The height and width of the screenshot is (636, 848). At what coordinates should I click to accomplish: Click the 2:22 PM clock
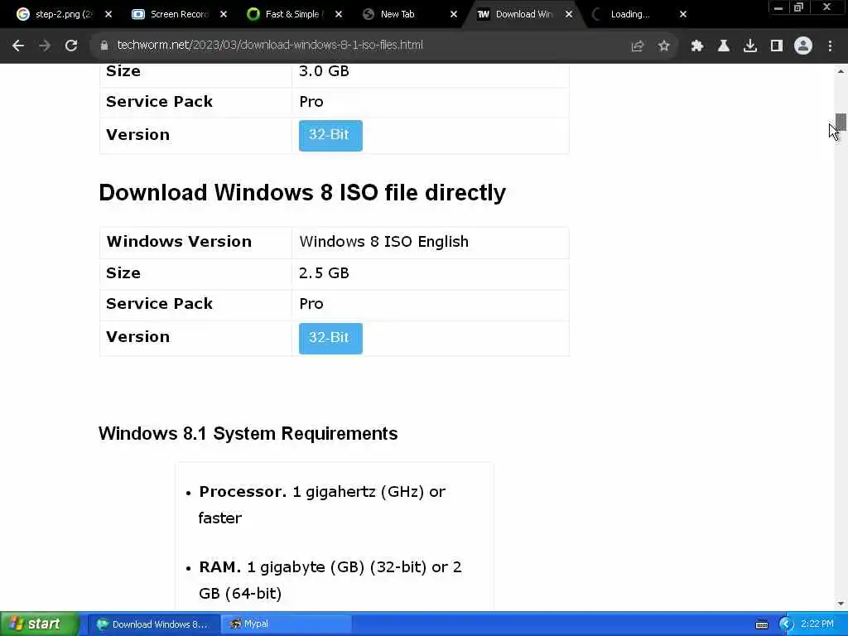pyautogui.click(x=817, y=624)
